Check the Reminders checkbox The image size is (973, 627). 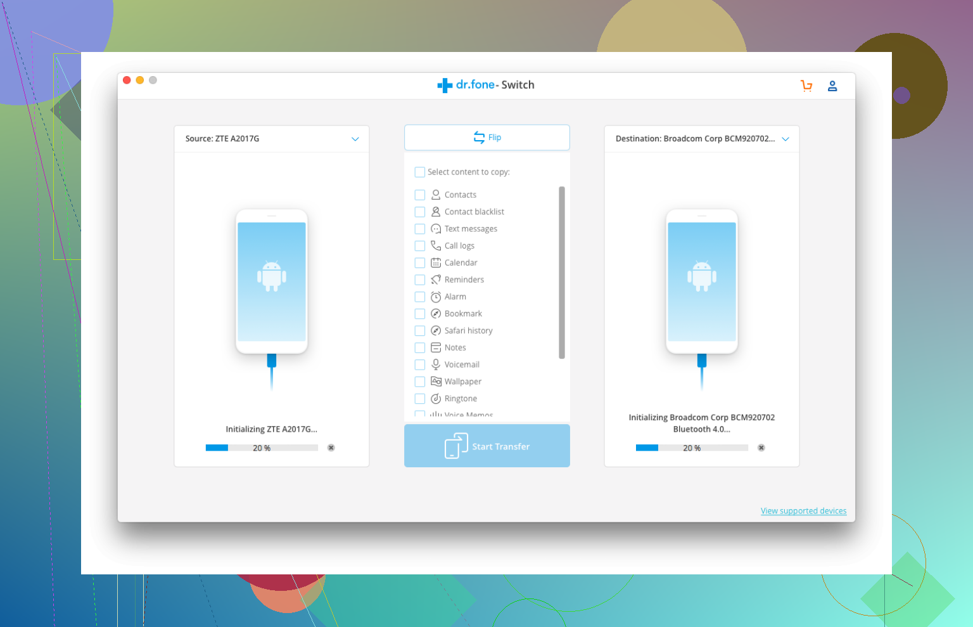[419, 280]
